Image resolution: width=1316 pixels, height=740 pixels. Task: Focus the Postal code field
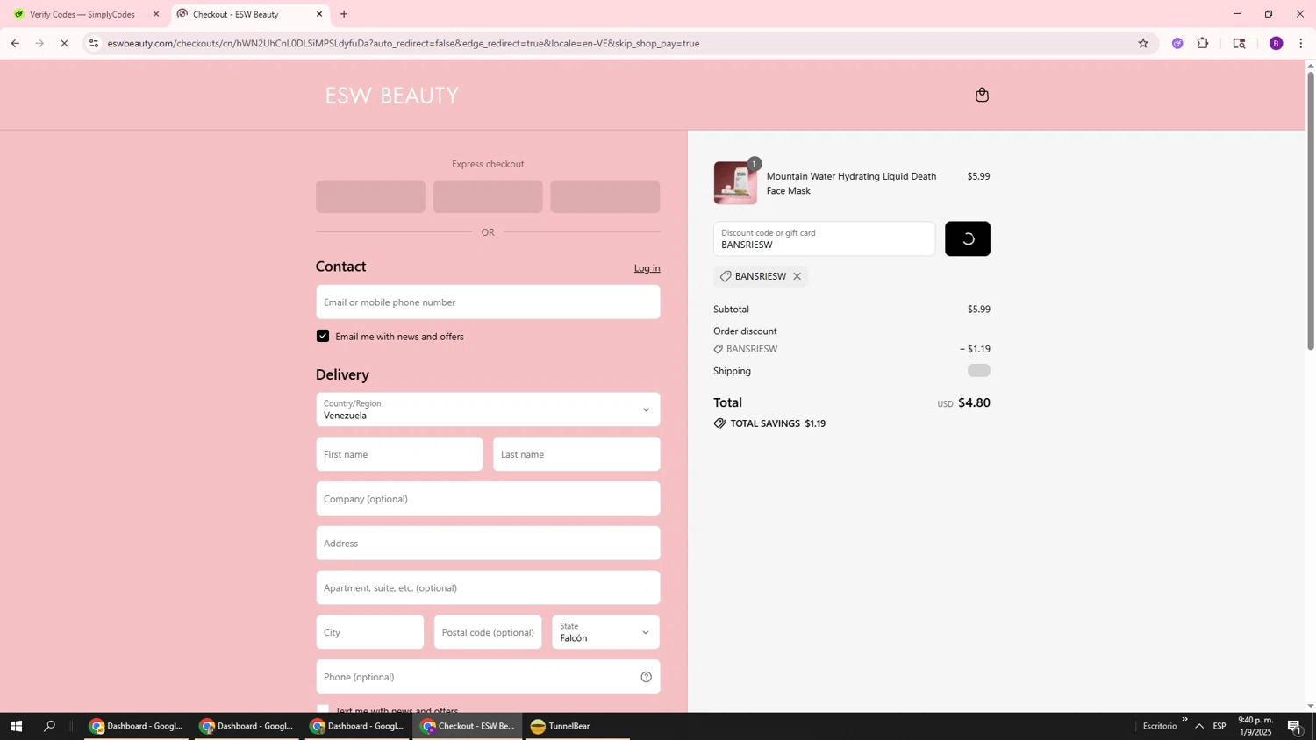[488, 632]
